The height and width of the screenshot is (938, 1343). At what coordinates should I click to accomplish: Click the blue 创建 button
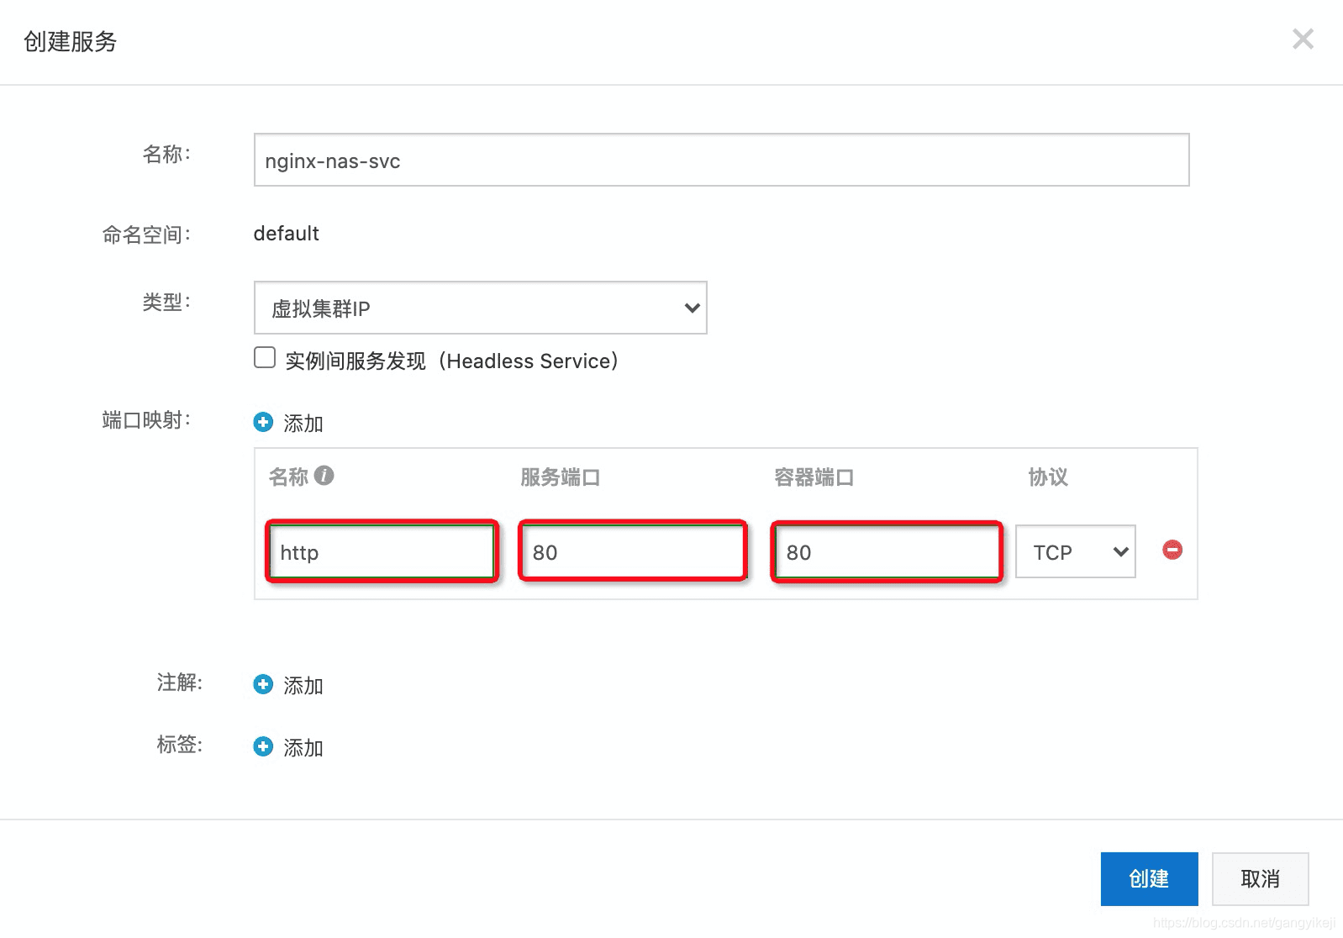pos(1149,878)
